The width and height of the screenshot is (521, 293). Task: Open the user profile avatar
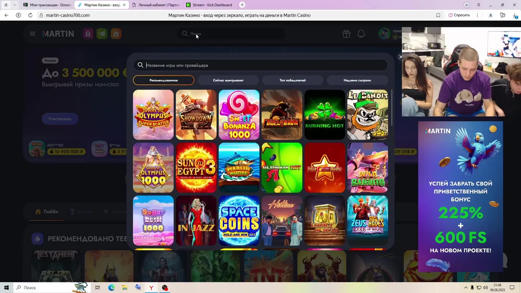(384, 34)
